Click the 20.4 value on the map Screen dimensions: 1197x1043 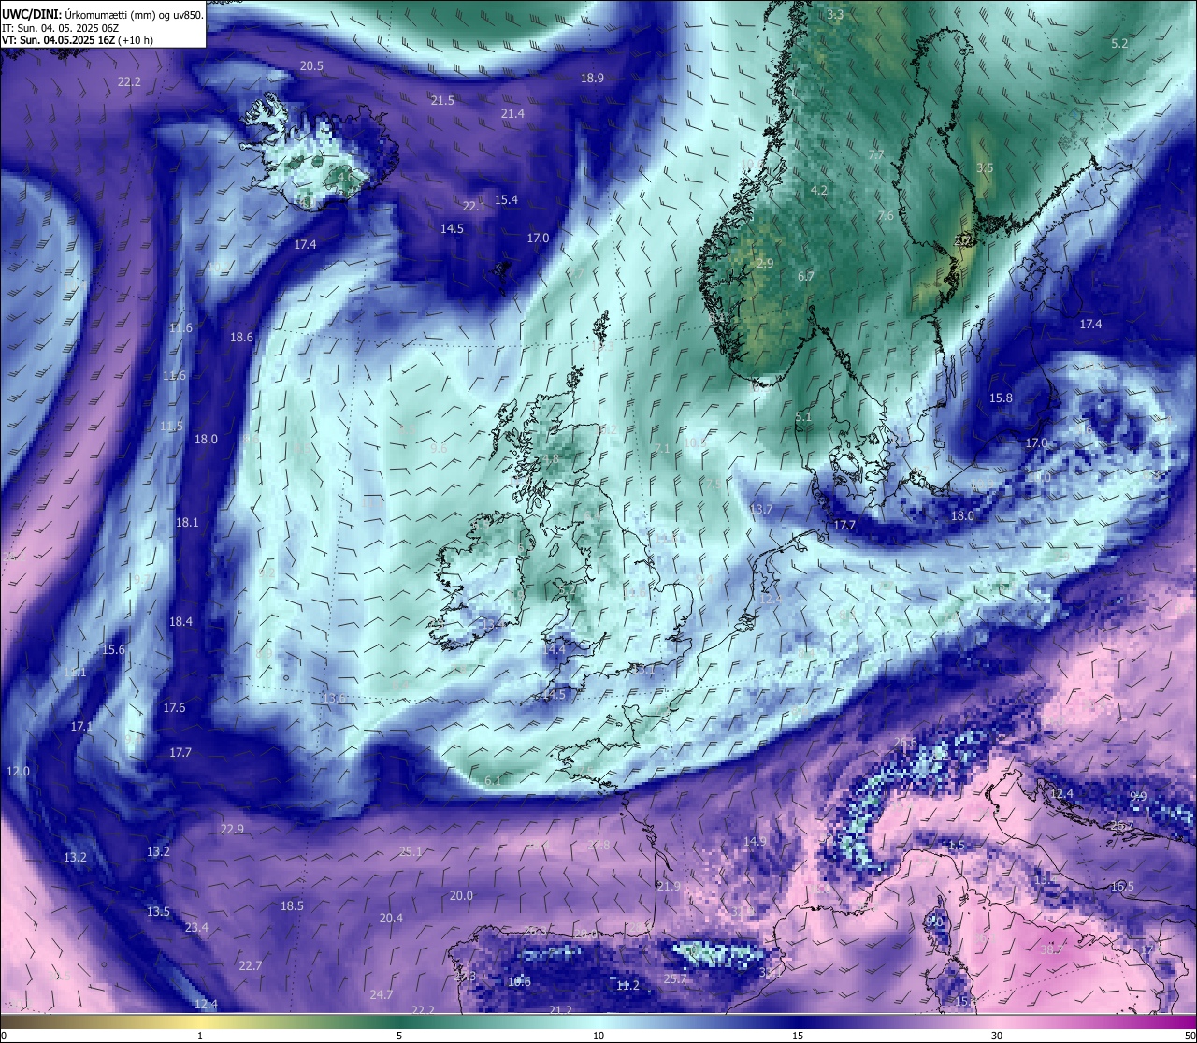391,918
